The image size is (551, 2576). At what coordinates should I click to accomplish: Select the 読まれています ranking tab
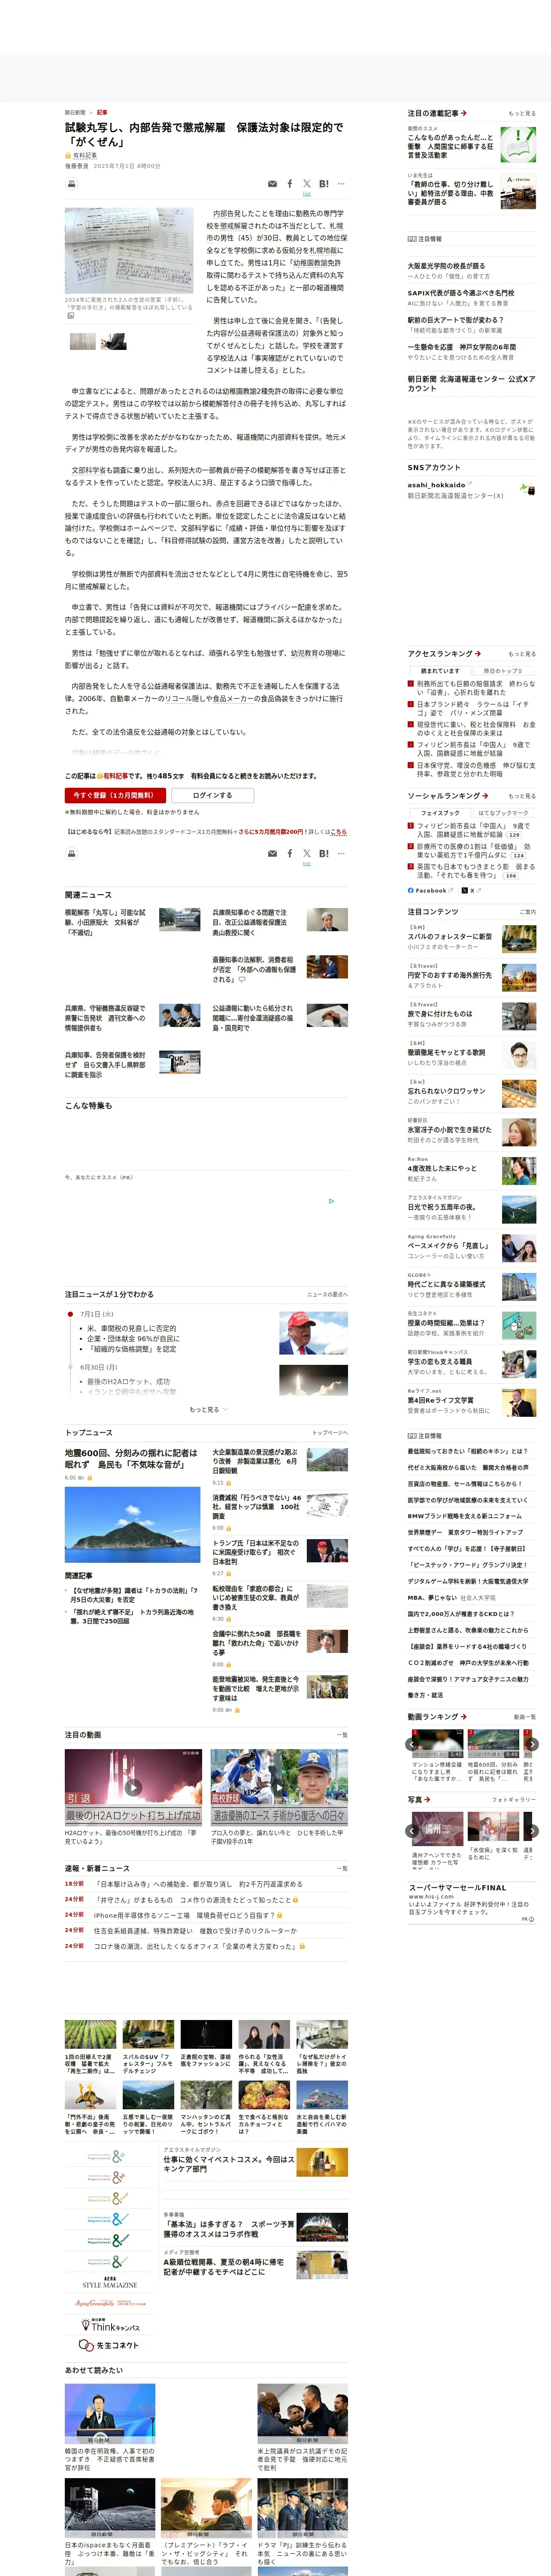440,671
